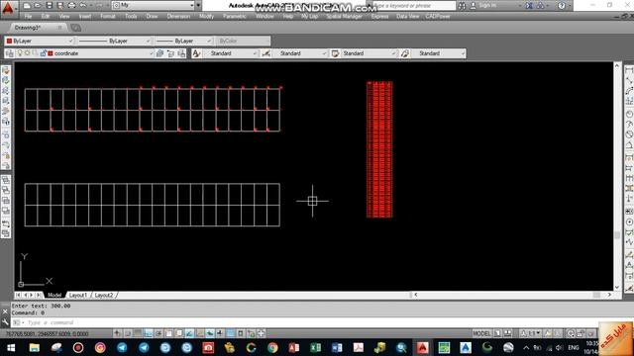Open the Text Style manager icon

[196, 53]
